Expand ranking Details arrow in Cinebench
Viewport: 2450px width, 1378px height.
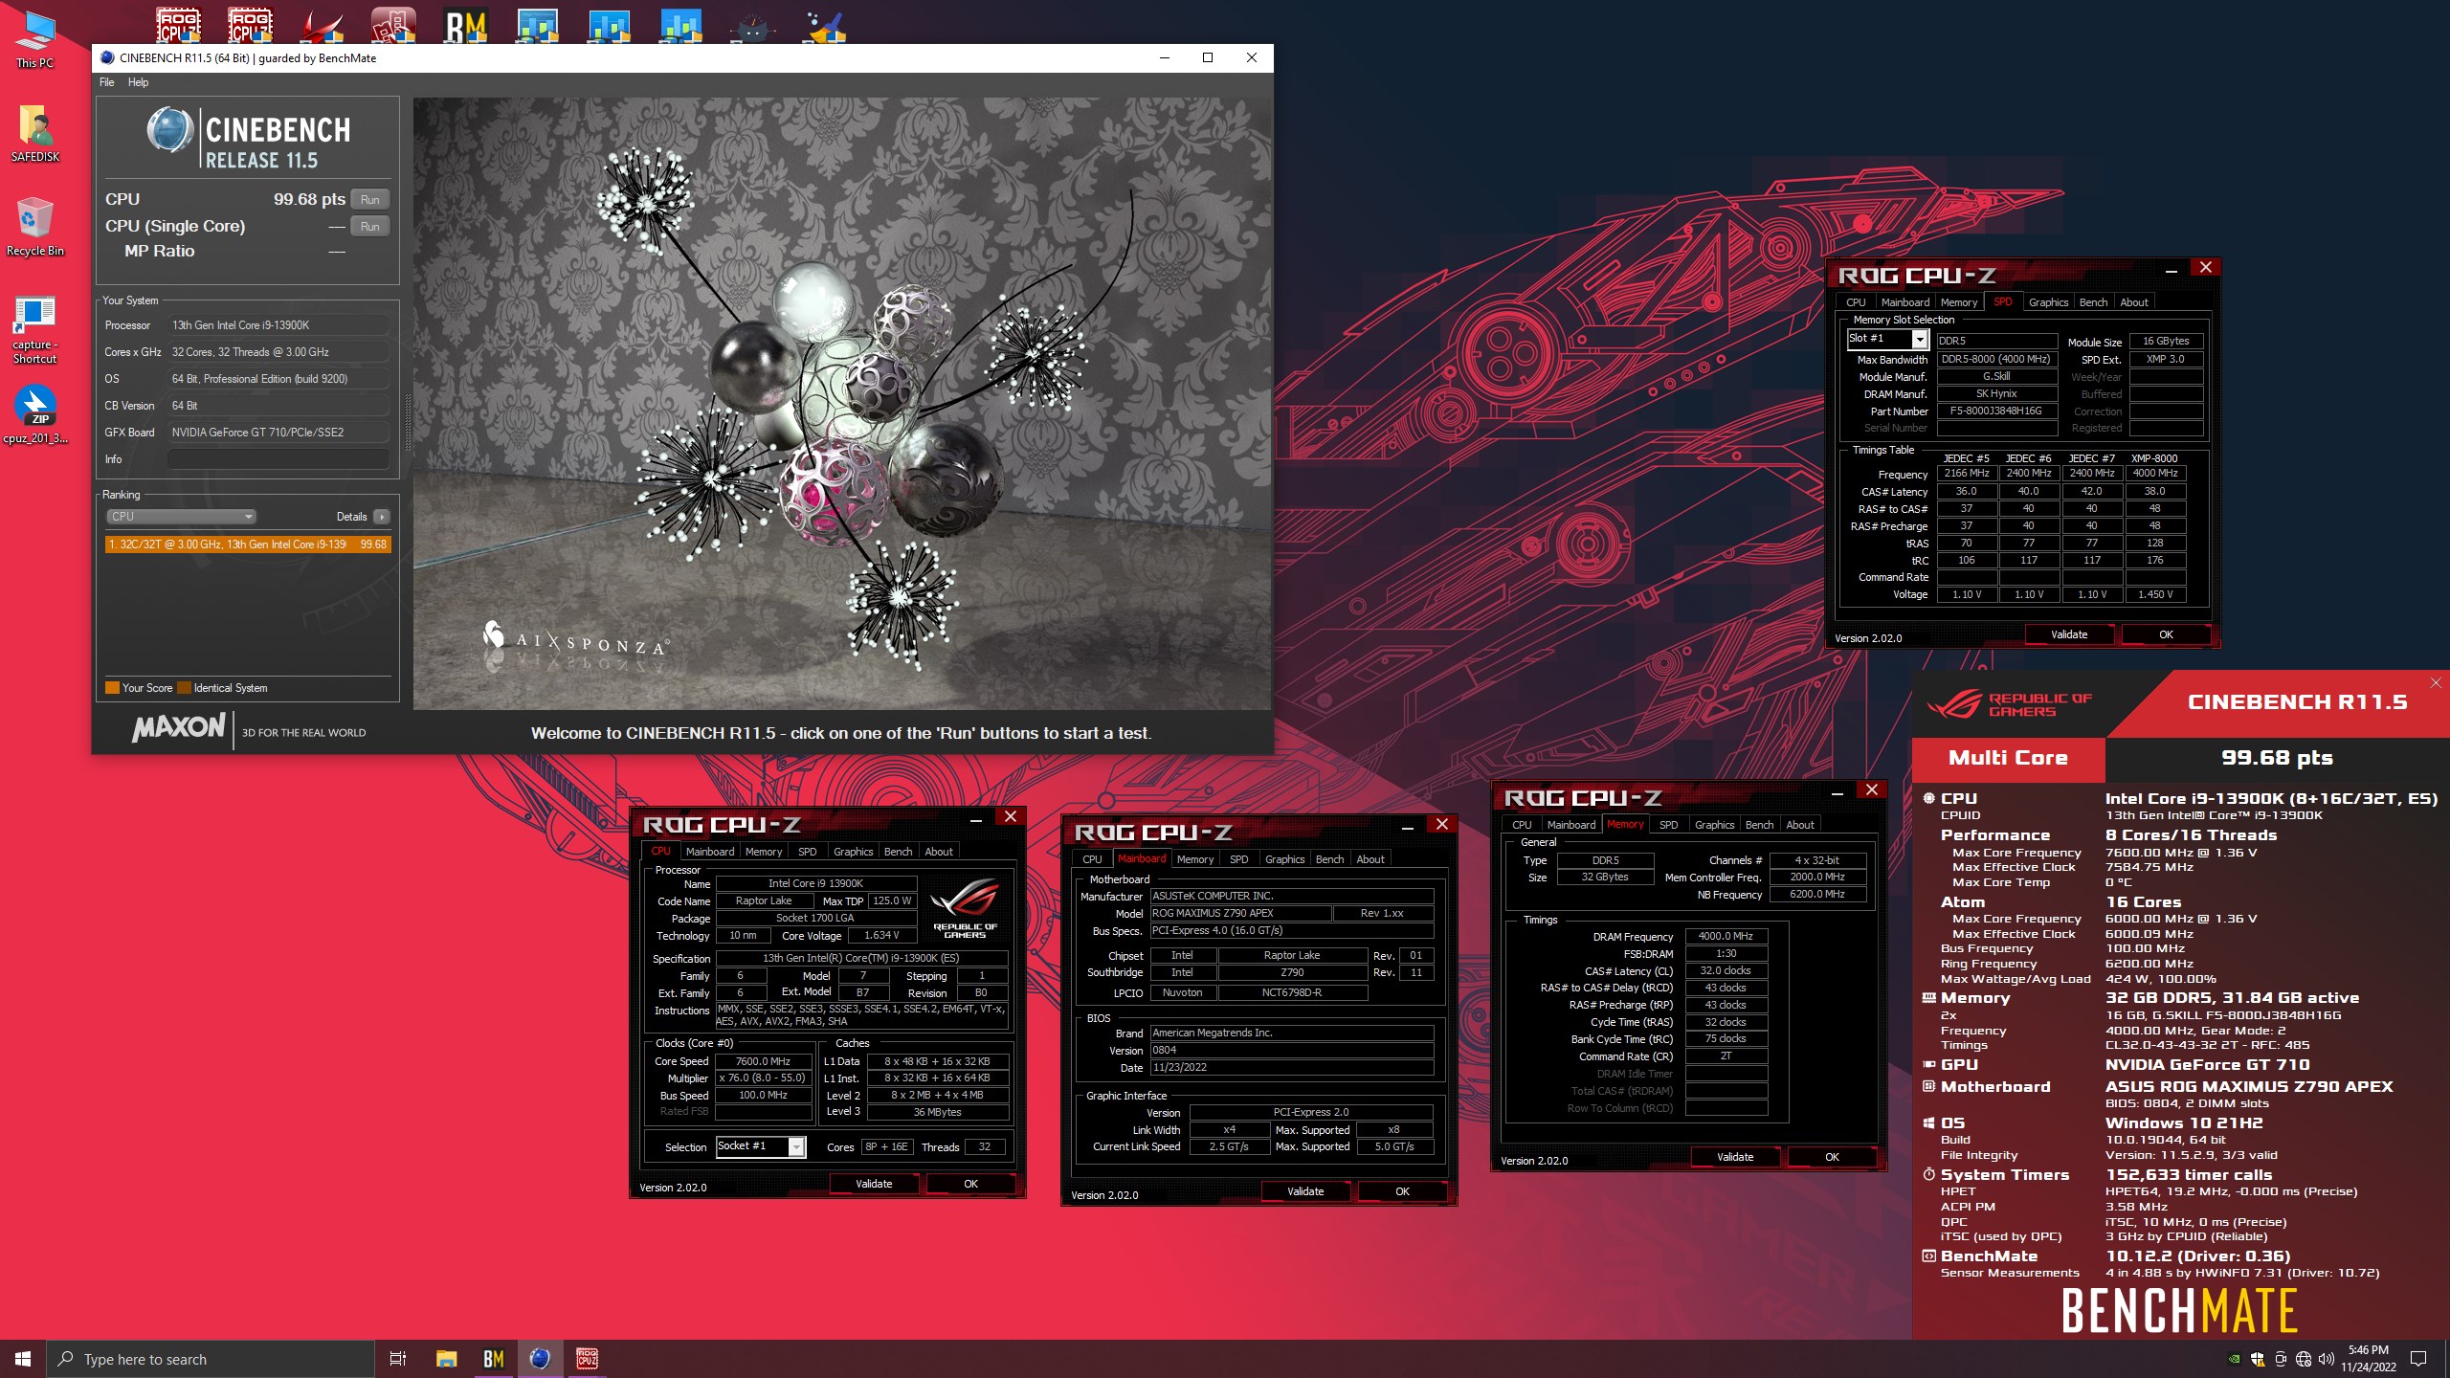(x=382, y=517)
